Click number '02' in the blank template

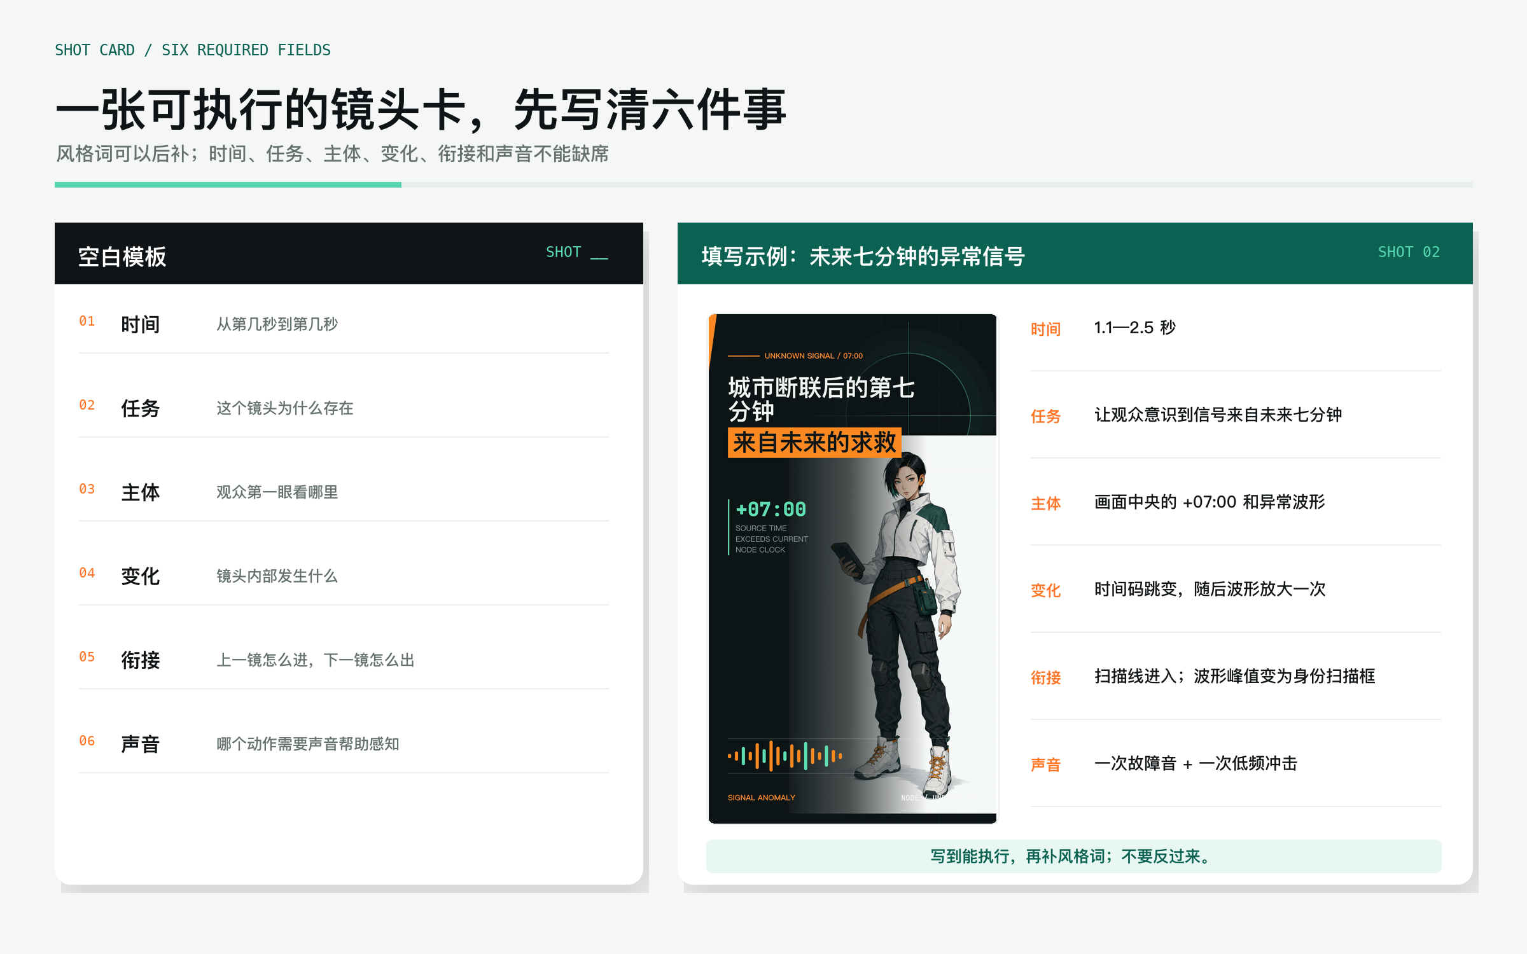(x=87, y=405)
